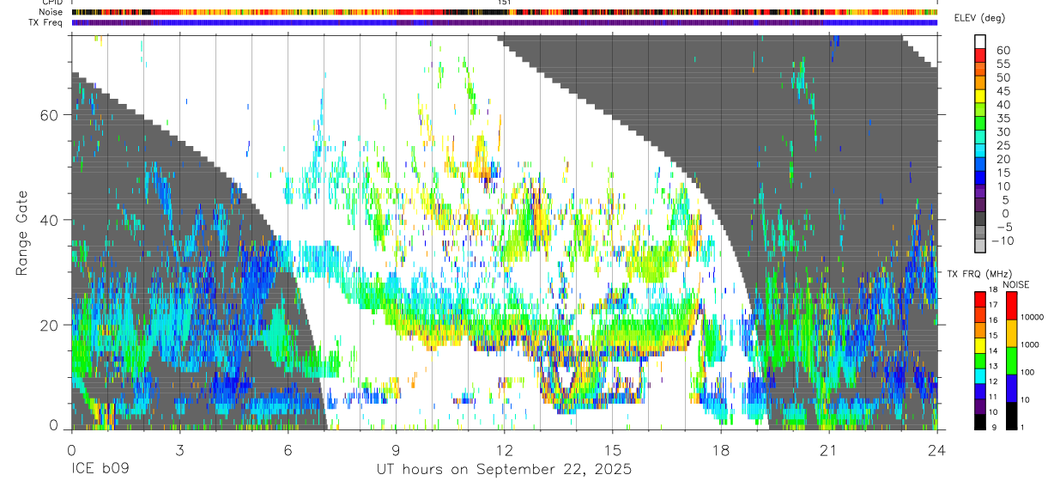Click the 'NOISE' legend title
Viewport: 1054px width, 487px height.
pos(1016,284)
